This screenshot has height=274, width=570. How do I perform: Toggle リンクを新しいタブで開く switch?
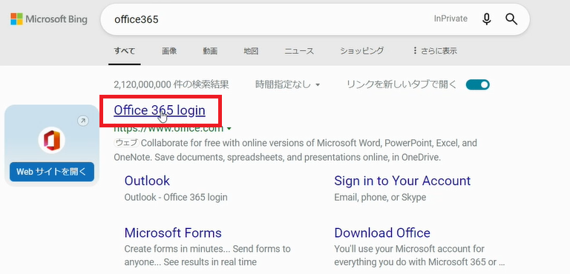click(478, 85)
